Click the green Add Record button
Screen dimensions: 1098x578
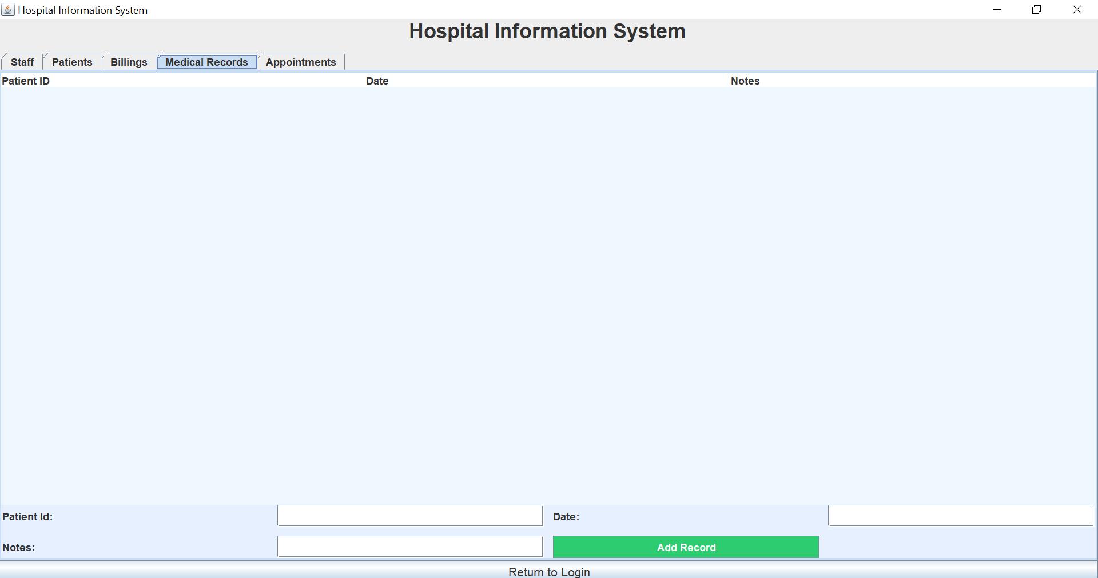[686, 547]
